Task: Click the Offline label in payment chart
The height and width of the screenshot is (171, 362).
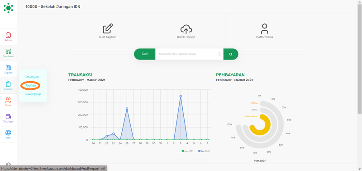Action: tap(254, 103)
